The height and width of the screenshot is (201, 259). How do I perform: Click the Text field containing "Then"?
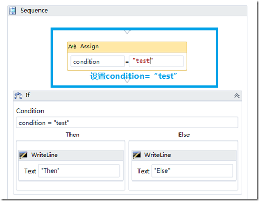[x=79, y=170]
